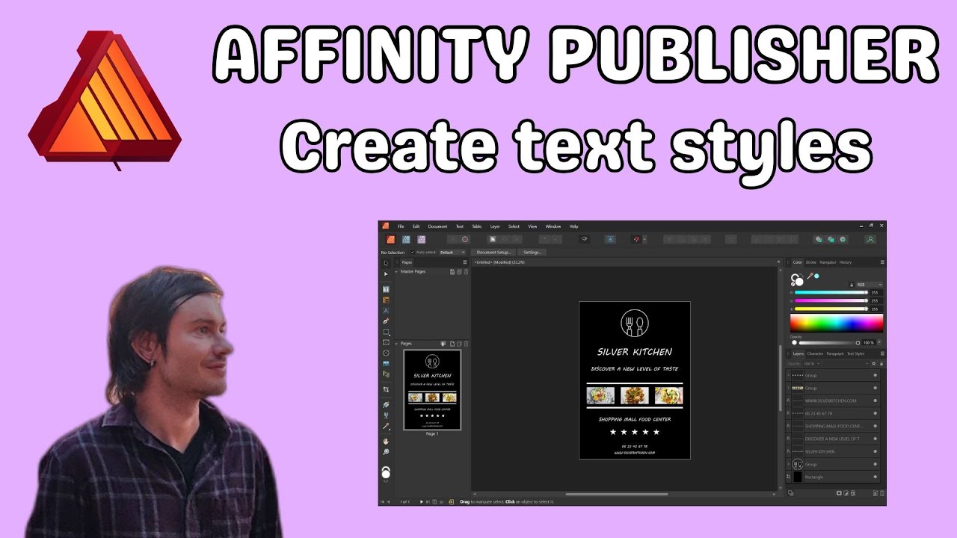Select the Picture Frame Ellipse tool

coord(386,353)
